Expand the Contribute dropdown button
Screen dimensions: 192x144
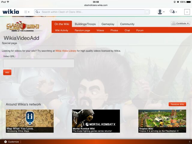(x=180, y=23)
